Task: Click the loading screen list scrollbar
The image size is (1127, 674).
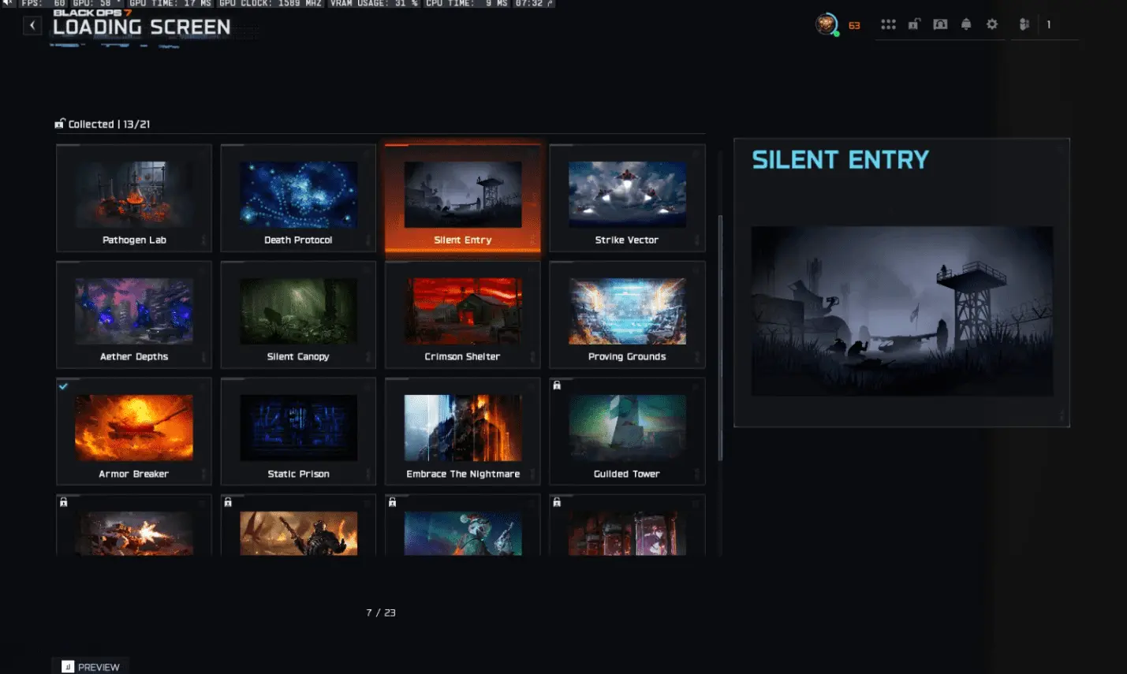Action: (x=720, y=337)
